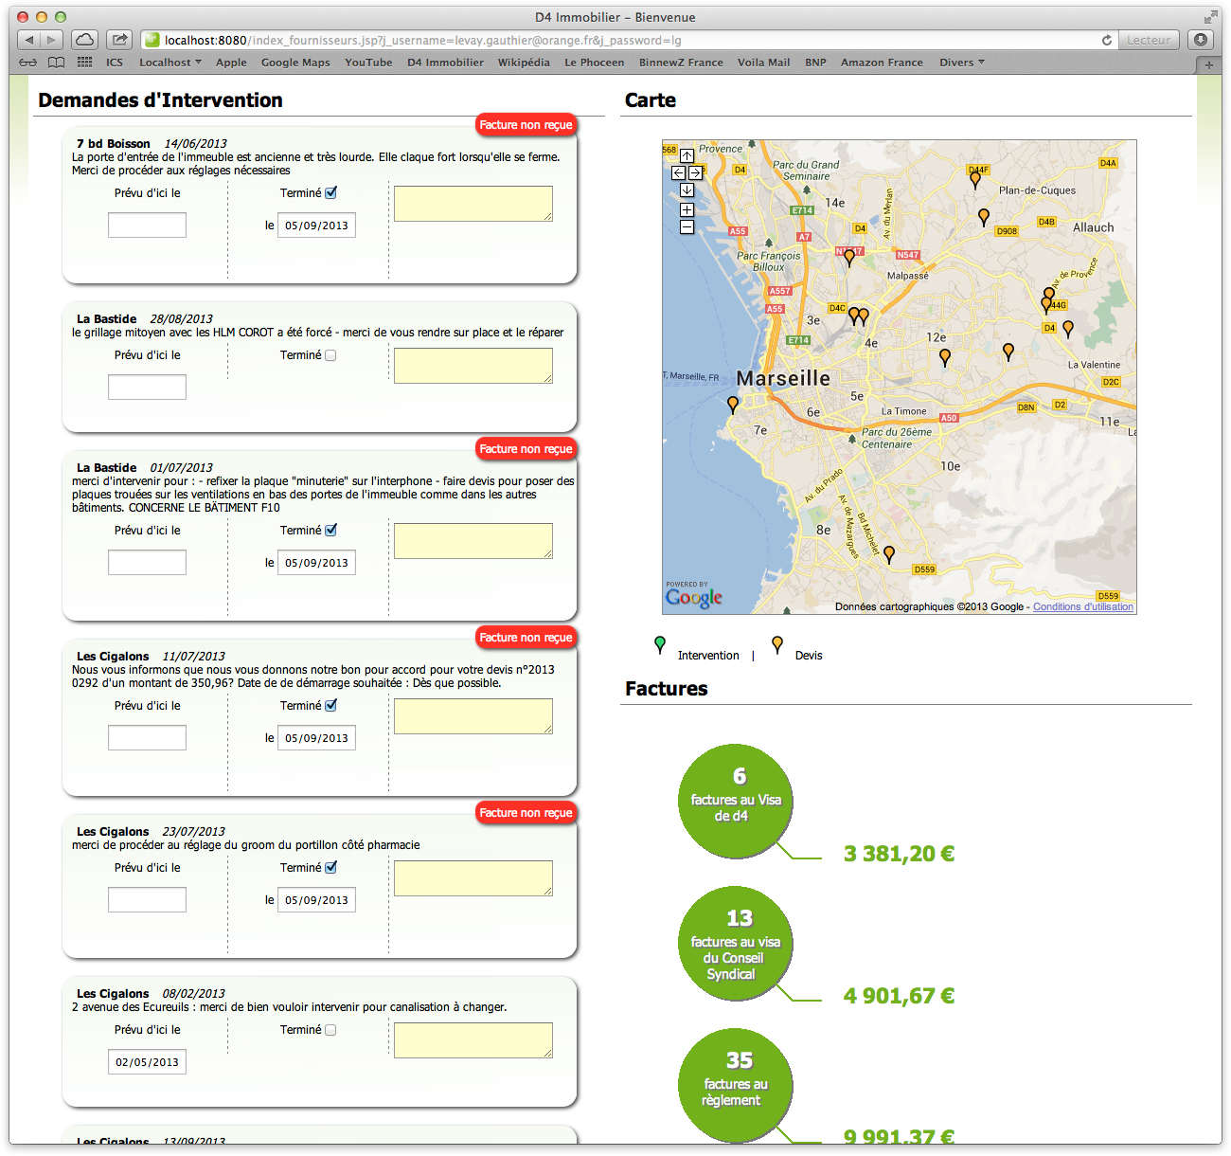Open the 13 factures au visa du Conseil Syndical circle
The width and height of the screenshot is (1231, 1156).
click(x=735, y=943)
